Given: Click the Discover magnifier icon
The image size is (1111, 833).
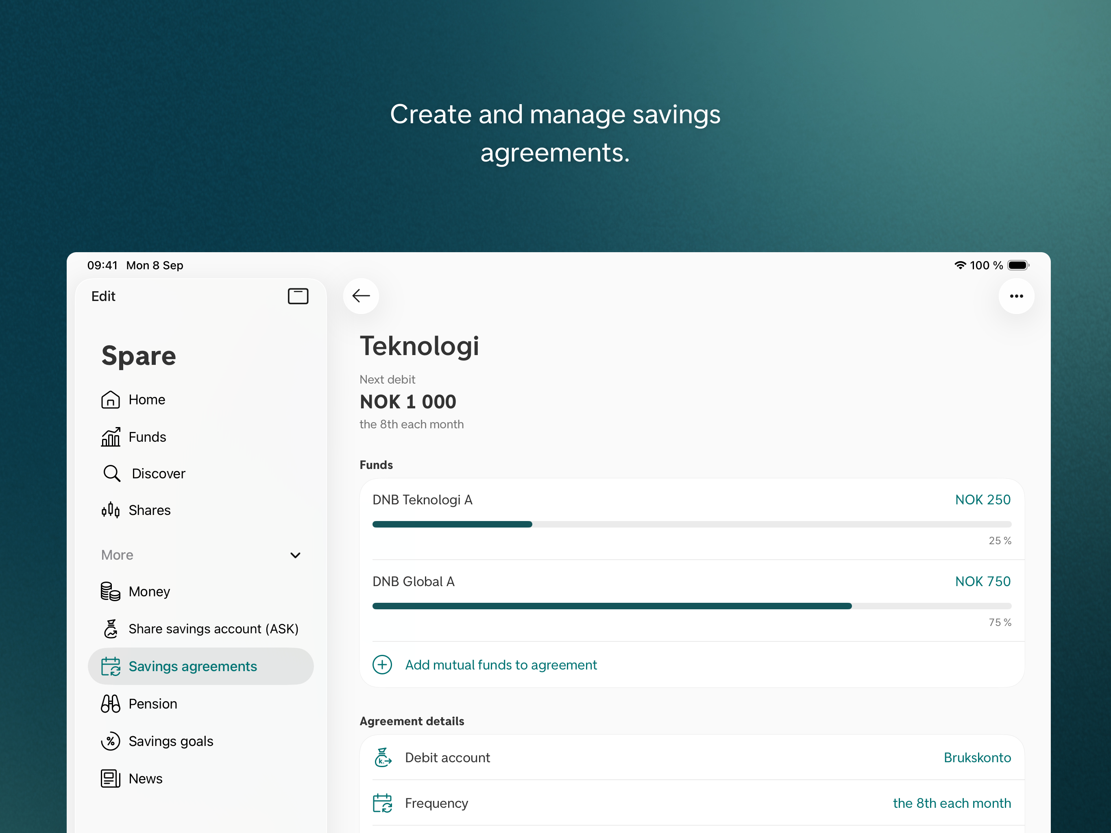Looking at the screenshot, I should tap(111, 473).
